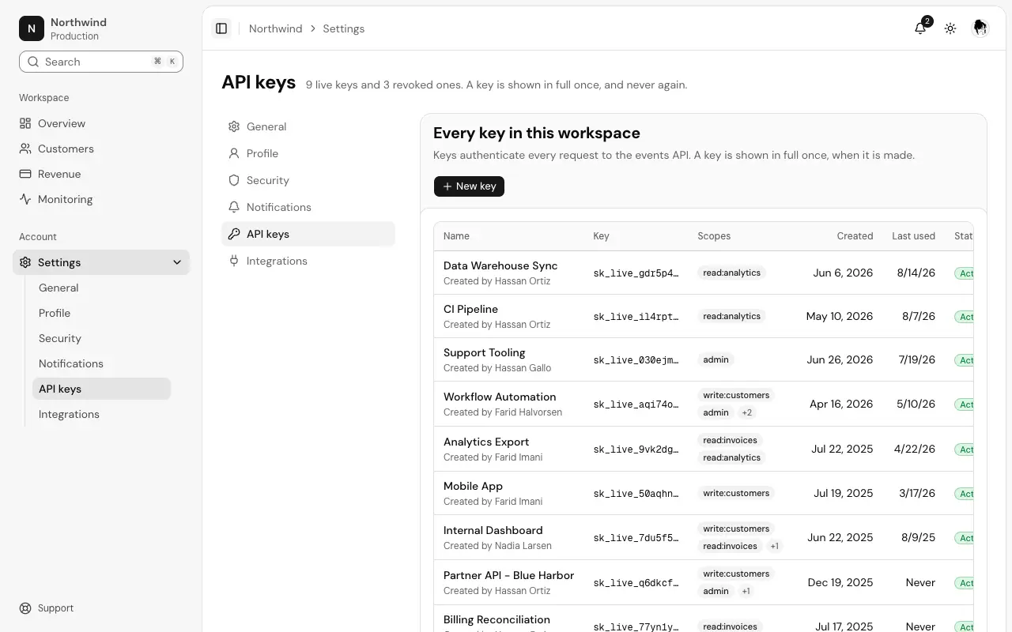Open the Support Tooling key row
This screenshot has height=632, width=1012.
pos(704,359)
